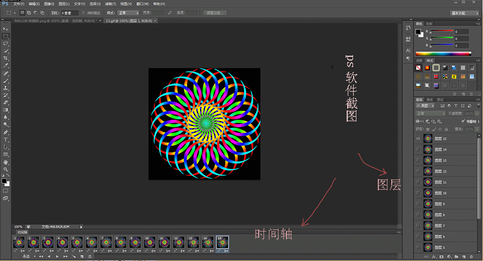Open the 基本功能 workspace dropdown

464,12
